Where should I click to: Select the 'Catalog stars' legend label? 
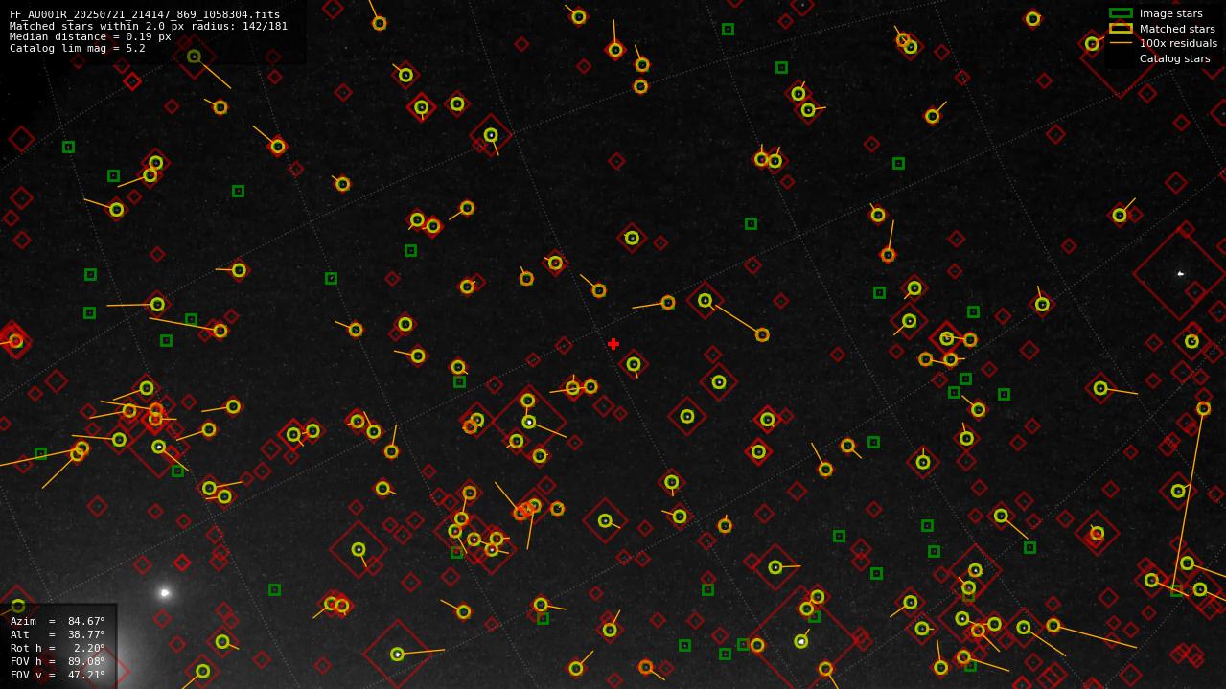[1174, 58]
